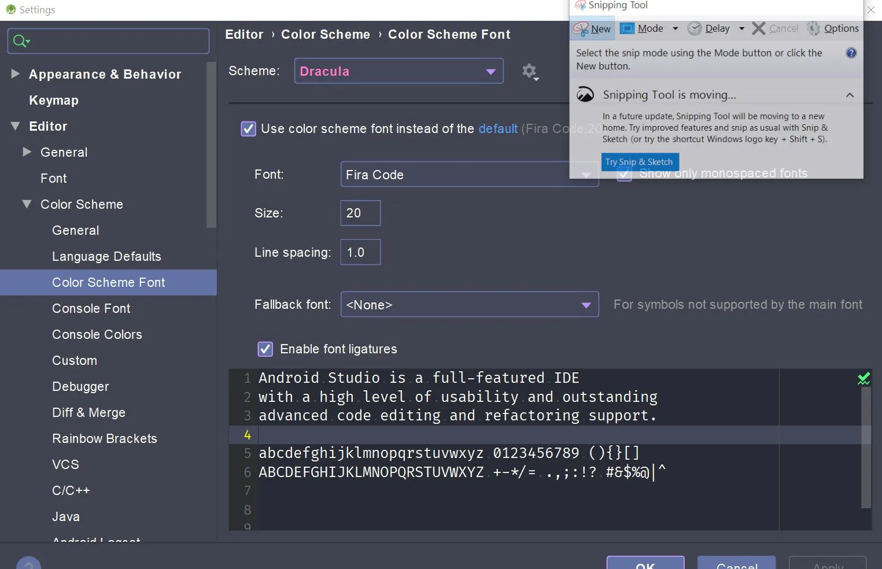Expand the General node under Editor
882x569 pixels.
(x=27, y=152)
